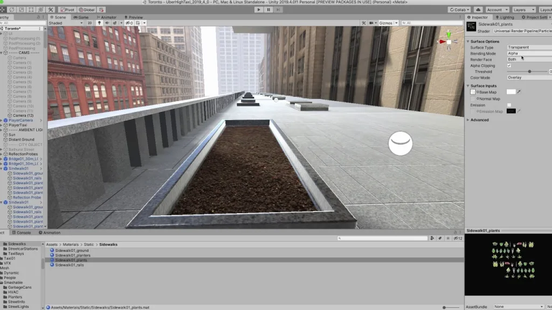Select the Rect transform tool
Viewport: 552px width, 310px height.
(31, 10)
